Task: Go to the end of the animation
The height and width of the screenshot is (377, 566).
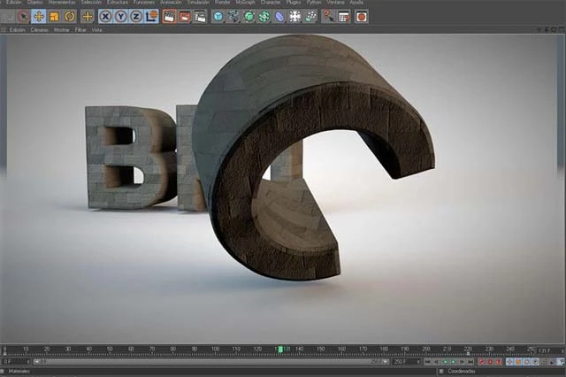Action: (x=470, y=361)
